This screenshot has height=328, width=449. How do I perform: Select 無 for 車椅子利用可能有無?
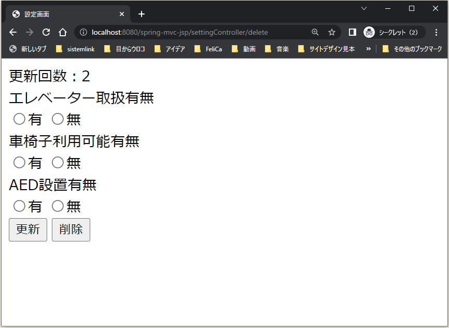(58, 162)
